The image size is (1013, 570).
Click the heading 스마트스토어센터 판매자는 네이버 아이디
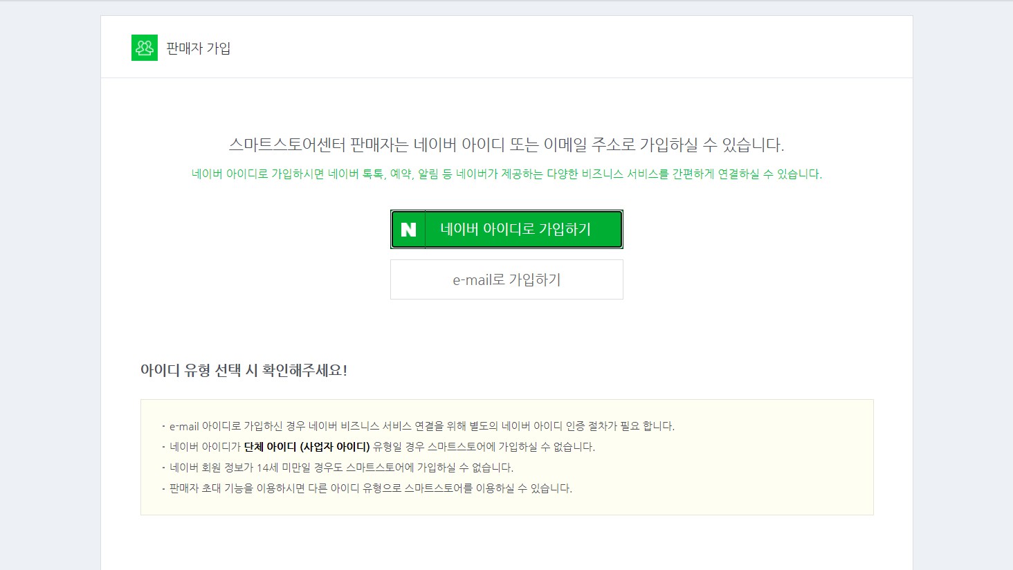coord(506,145)
